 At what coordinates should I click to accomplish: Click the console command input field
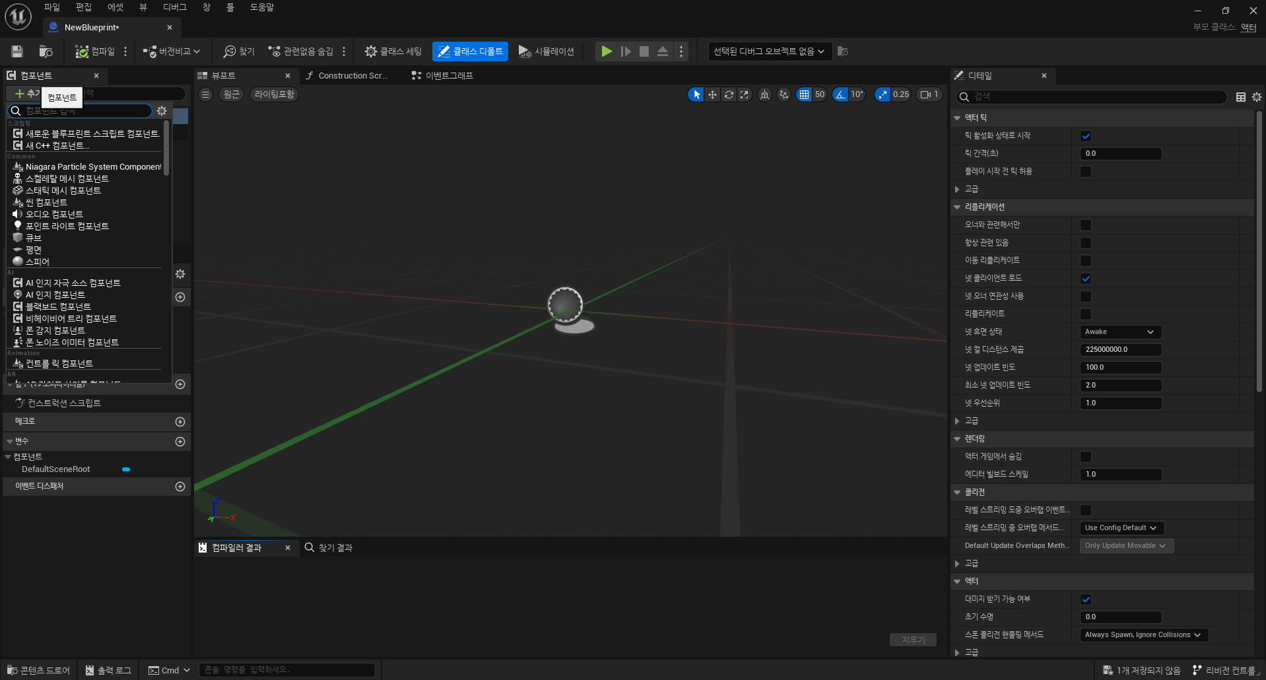[286, 670]
